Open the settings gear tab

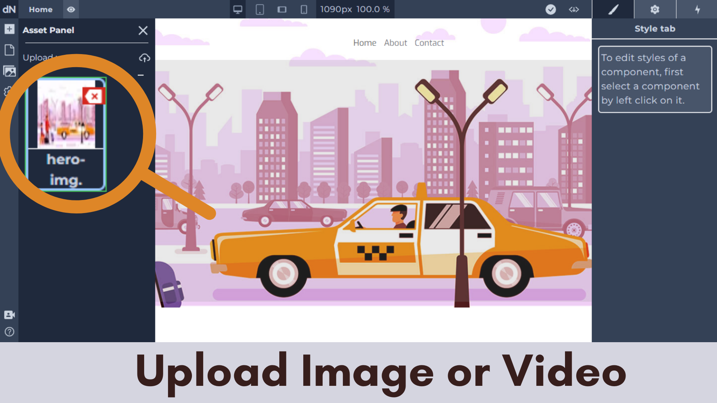click(x=655, y=9)
